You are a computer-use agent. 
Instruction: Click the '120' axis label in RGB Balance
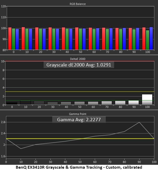[3, 6]
